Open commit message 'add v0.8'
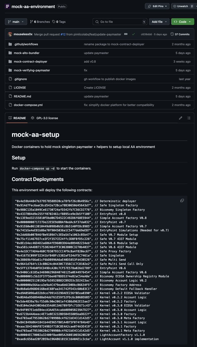 pyautogui.click(x=90, y=62)
